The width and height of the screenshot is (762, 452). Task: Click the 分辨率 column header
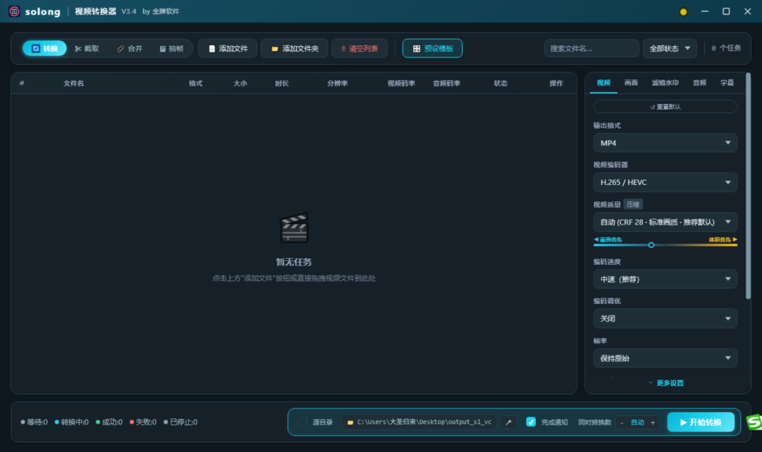(337, 83)
